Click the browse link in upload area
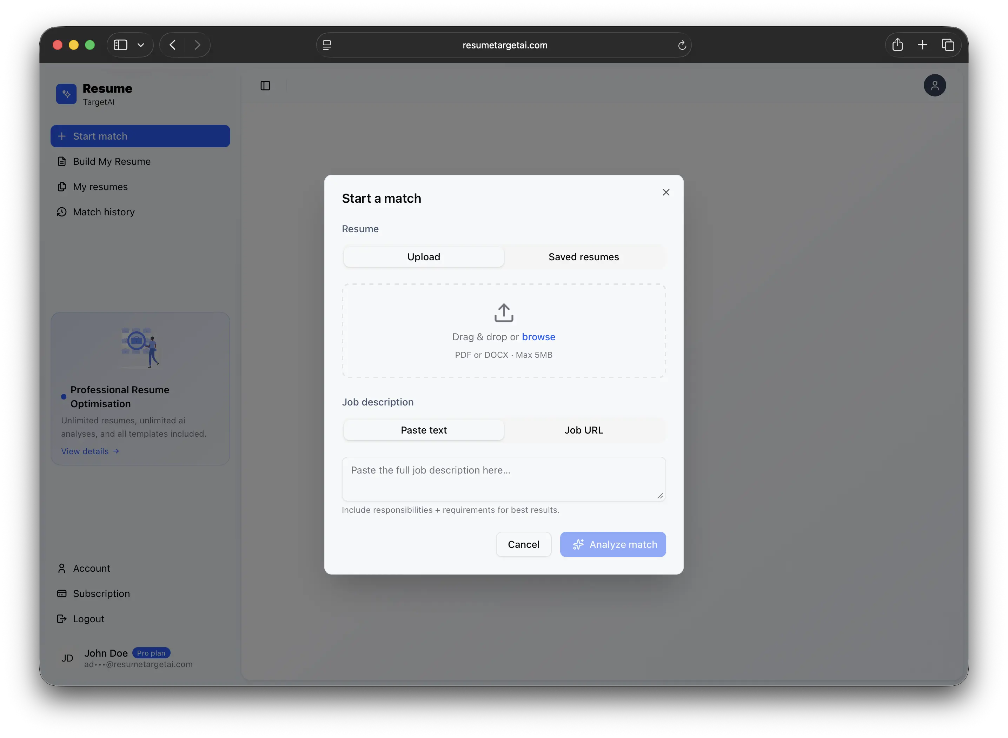Screen dimensions: 1008x738 tap(539, 337)
